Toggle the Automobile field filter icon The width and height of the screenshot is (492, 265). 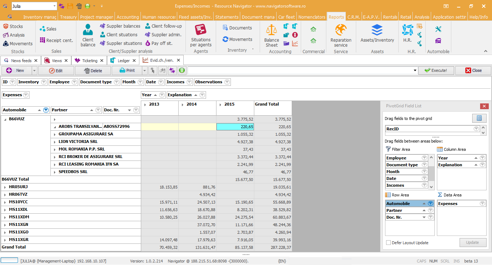coord(46,110)
